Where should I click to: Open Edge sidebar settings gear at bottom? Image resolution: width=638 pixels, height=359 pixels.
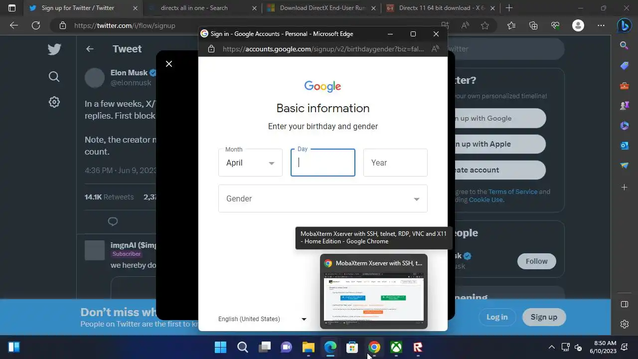tap(625, 324)
